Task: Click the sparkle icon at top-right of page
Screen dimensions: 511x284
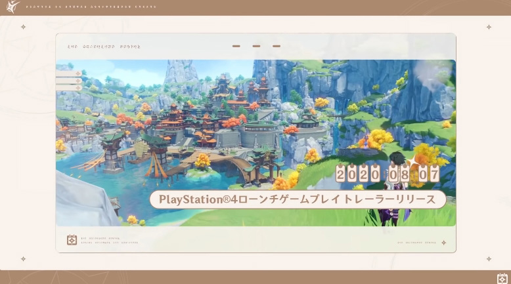Action: point(489,27)
